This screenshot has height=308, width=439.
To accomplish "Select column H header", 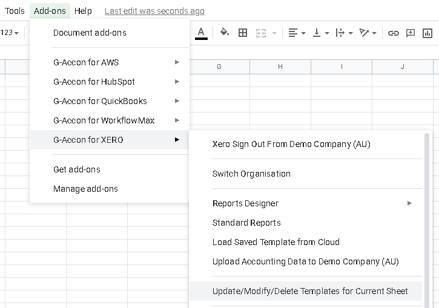I will [280, 67].
